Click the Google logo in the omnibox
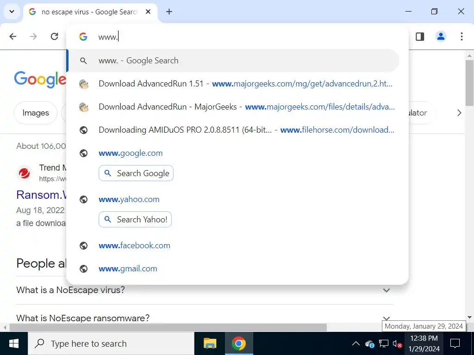 click(83, 37)
